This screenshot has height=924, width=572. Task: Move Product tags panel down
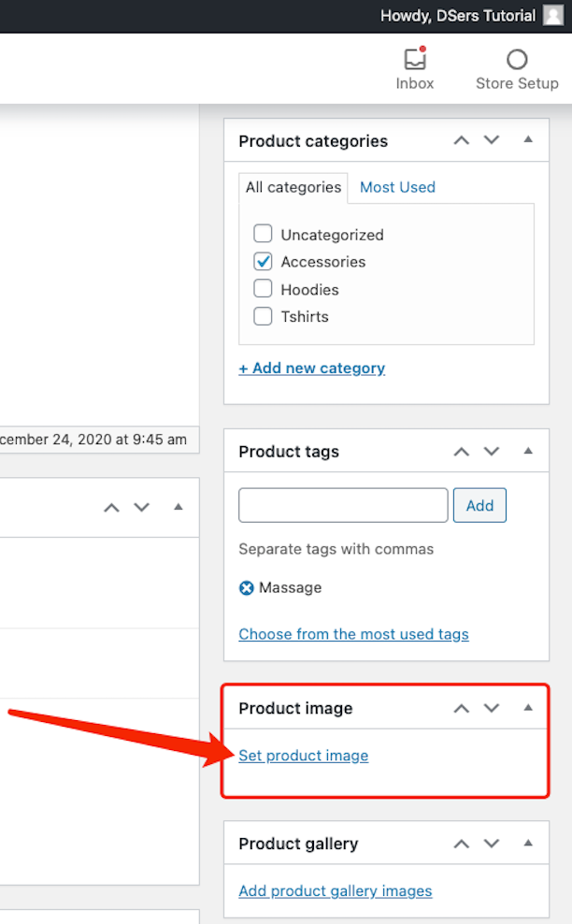pyautogui.click(x=492, y=452)
